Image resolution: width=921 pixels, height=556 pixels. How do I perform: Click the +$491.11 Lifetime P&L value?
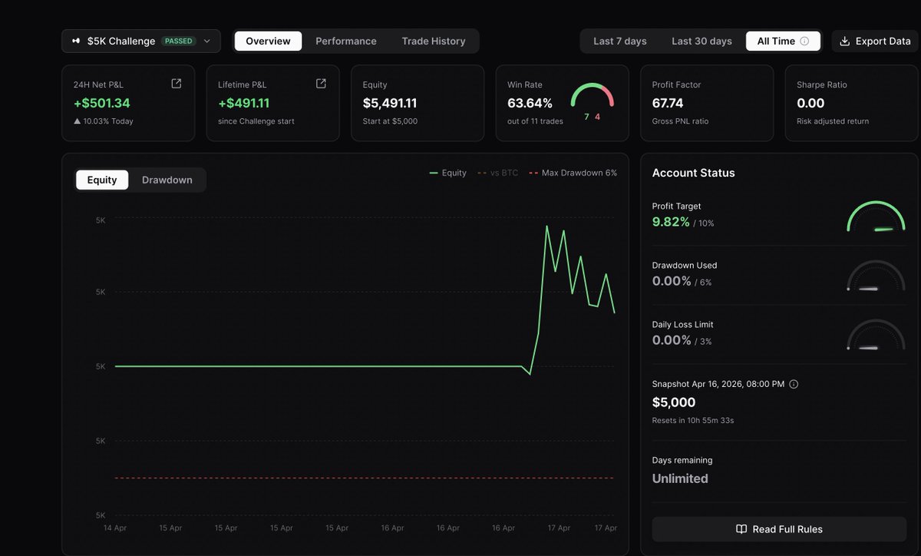pyautogui.click(x=244, y=103)
